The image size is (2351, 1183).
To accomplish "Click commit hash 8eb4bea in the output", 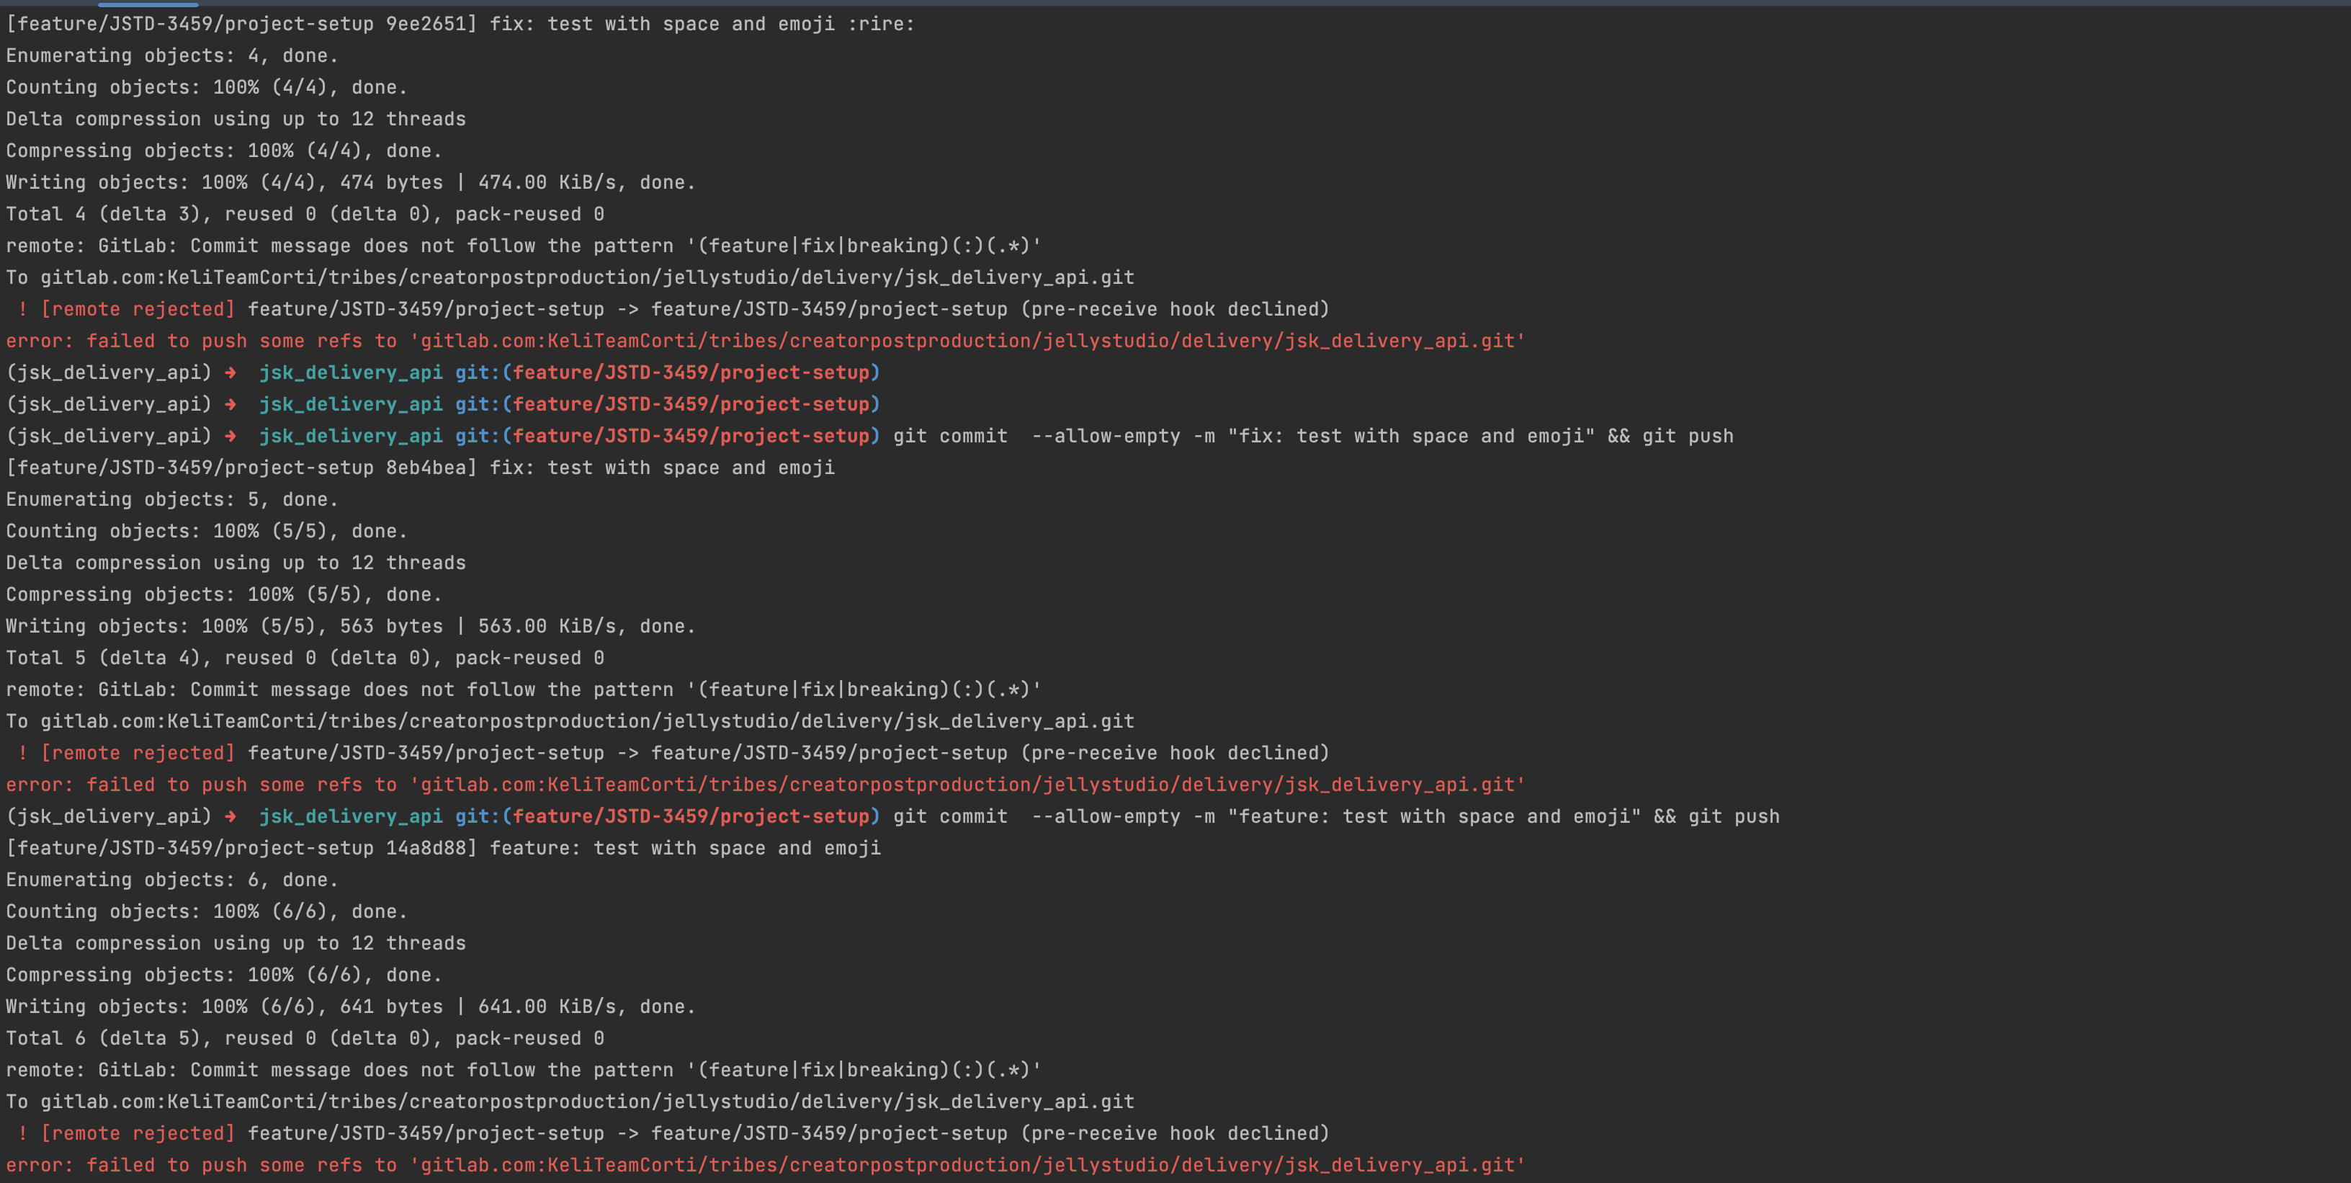I will click(x=426, y=468).
